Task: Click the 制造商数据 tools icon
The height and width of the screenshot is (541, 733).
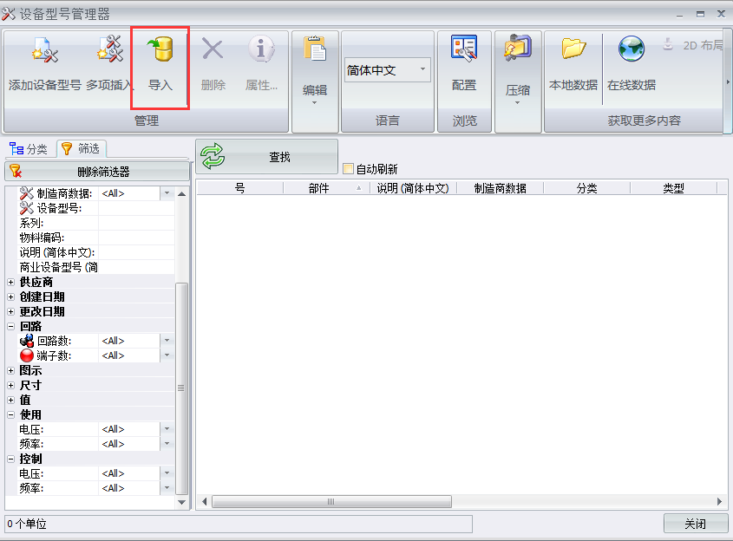Action: click(27, 193)
